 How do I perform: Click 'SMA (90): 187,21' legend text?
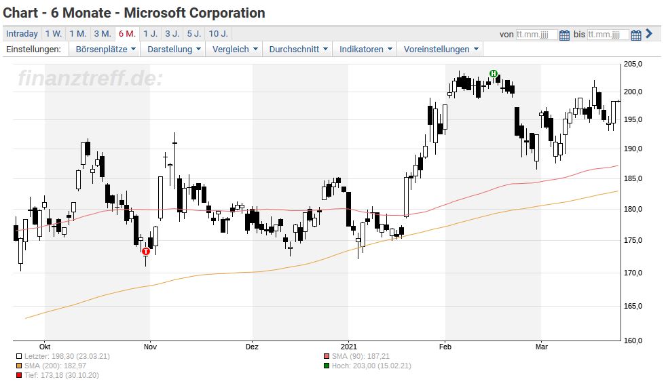click(360, 357)
